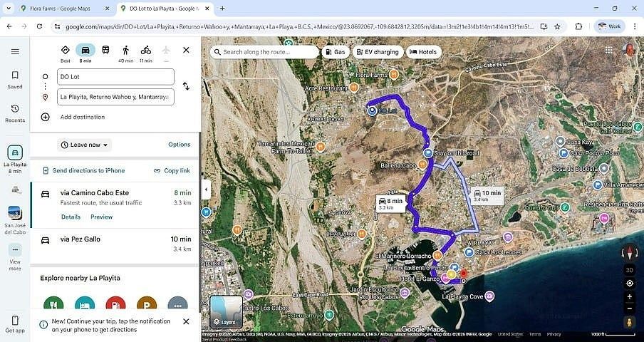Open route Options

tap(180, 145)
